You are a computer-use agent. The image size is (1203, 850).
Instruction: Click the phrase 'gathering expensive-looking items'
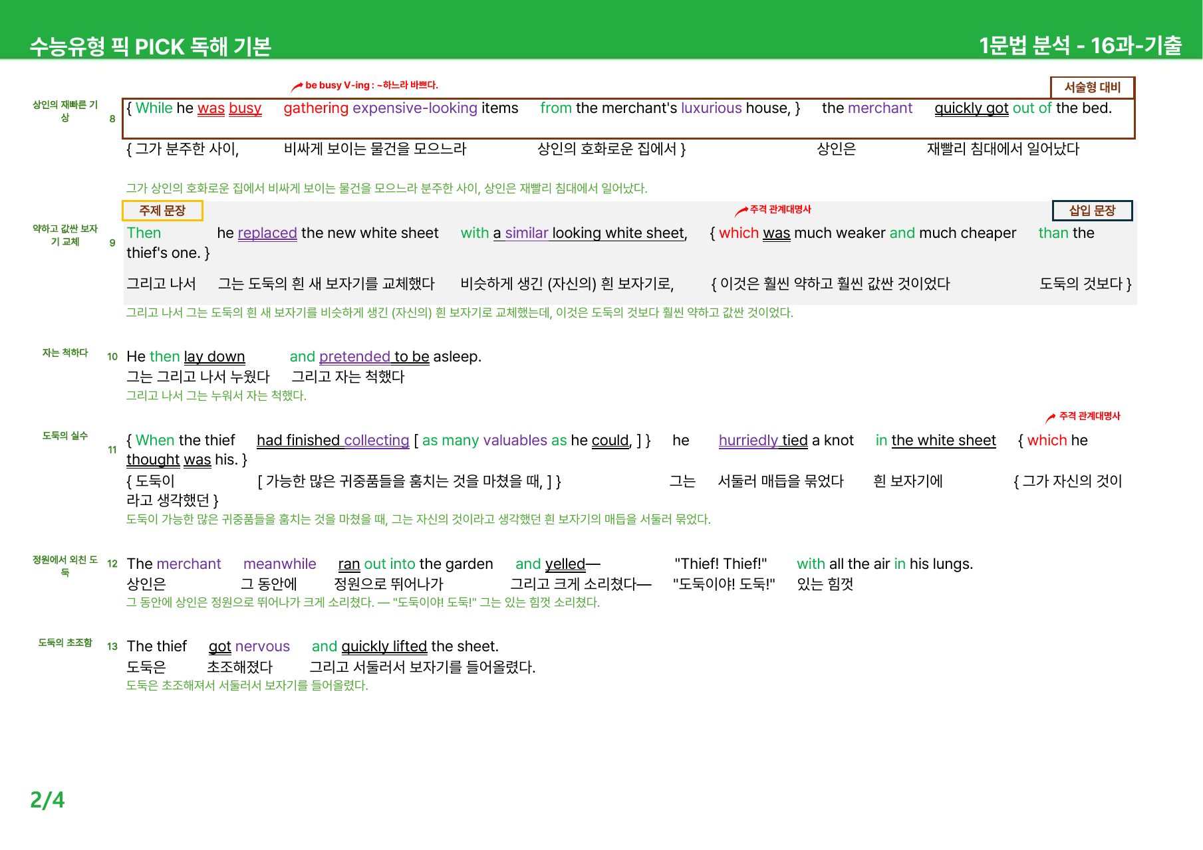[401, 108]
